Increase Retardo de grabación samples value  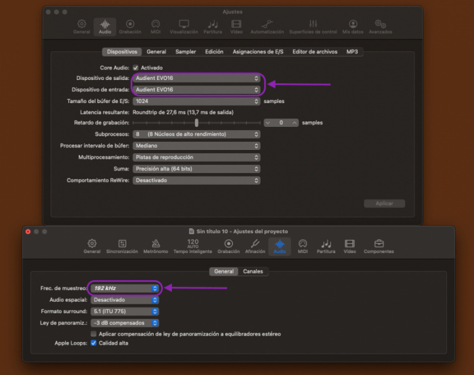294,122
